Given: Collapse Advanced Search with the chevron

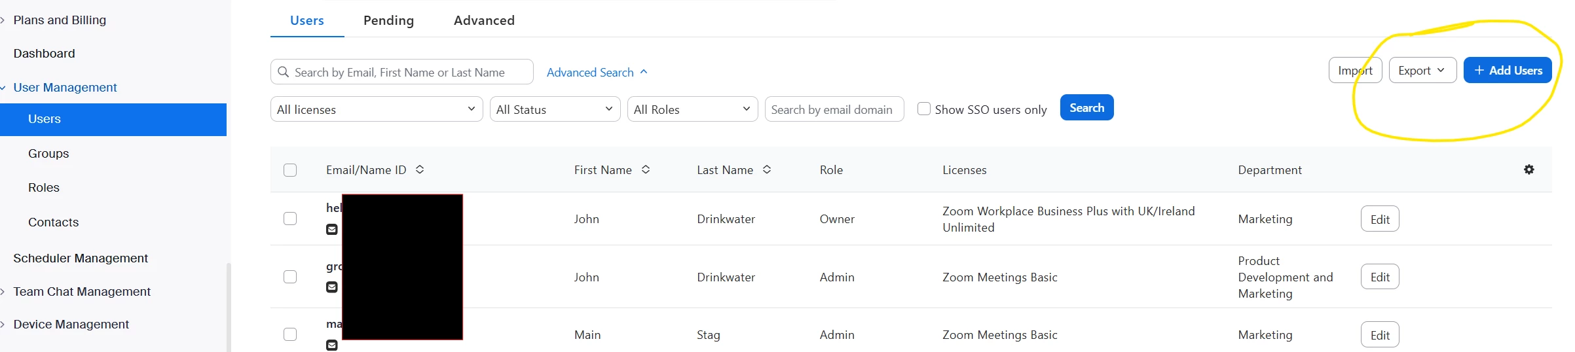Looking at the screenshot, I should (644, 72).
